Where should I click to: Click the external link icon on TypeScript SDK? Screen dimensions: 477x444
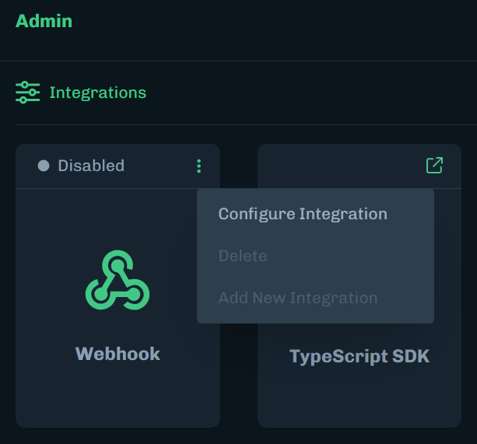[x=434, y=166]
